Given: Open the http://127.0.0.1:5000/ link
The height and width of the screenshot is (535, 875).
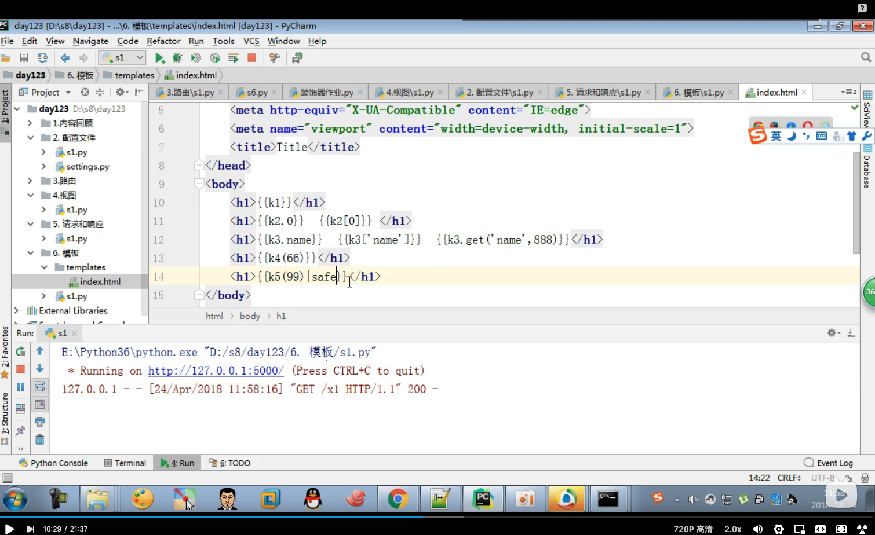Looking at the screenshot, I should pos(216,371).
